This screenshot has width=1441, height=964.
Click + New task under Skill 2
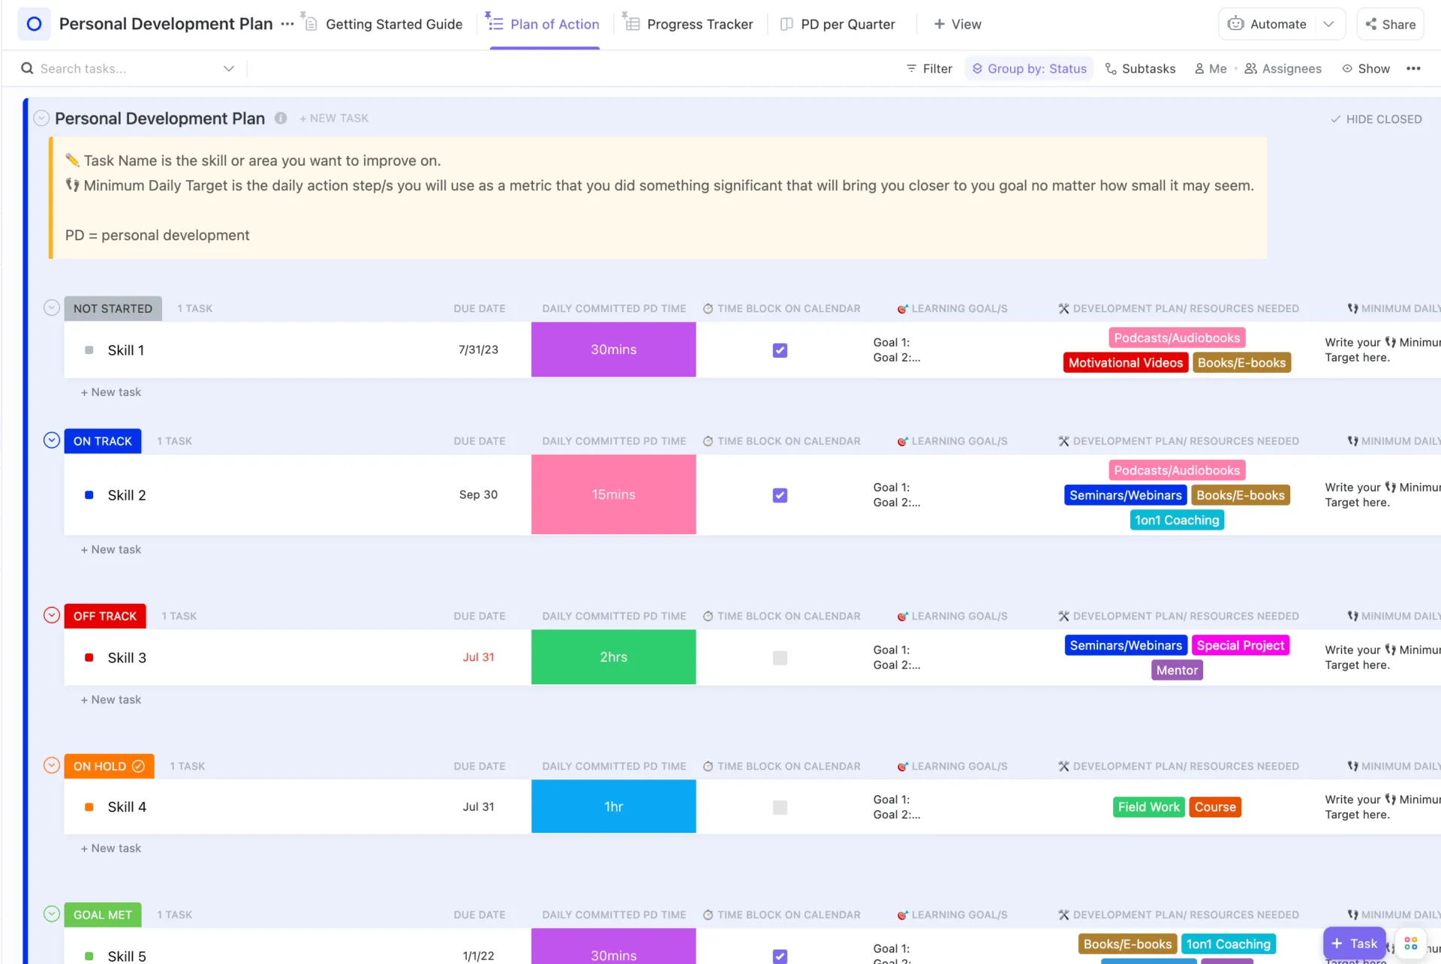(x=111, y=549)
